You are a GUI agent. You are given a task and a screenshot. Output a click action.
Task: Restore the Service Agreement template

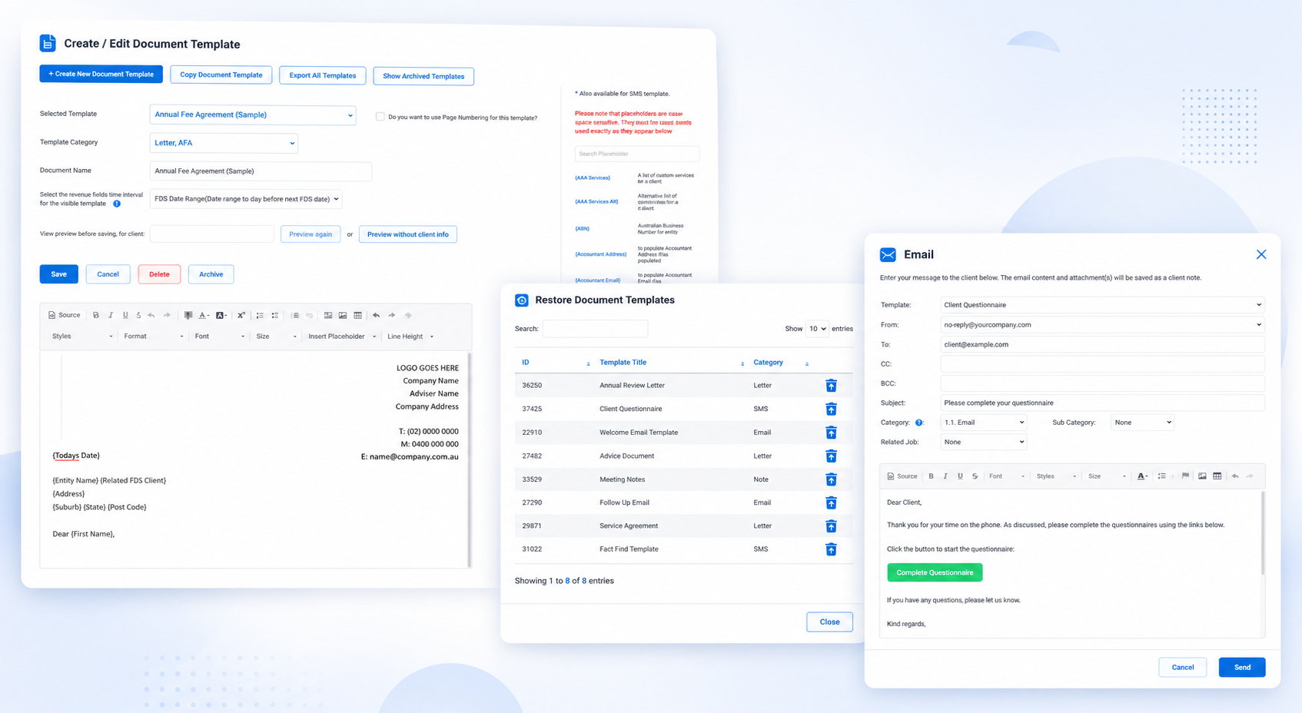[831, 526]
